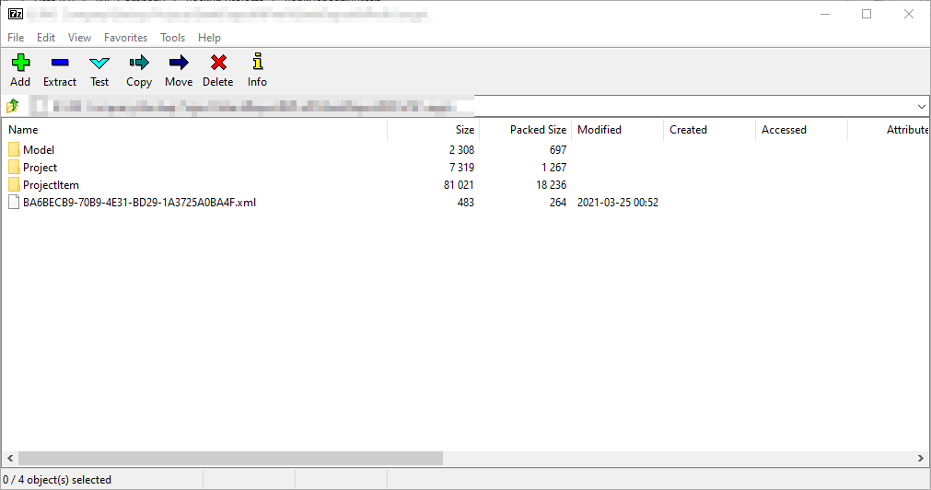Sort files by Modified column
This screenshot has height=490, width=931.
click(599, 130)
